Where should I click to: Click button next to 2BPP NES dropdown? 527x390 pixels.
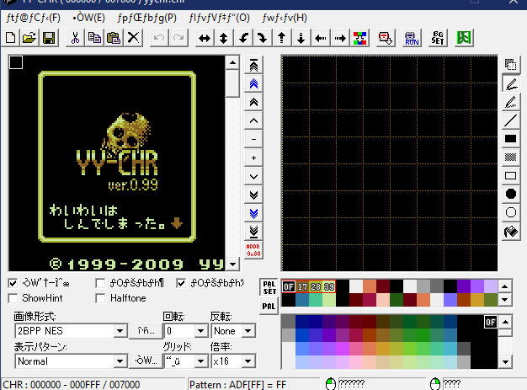(146, 331)
